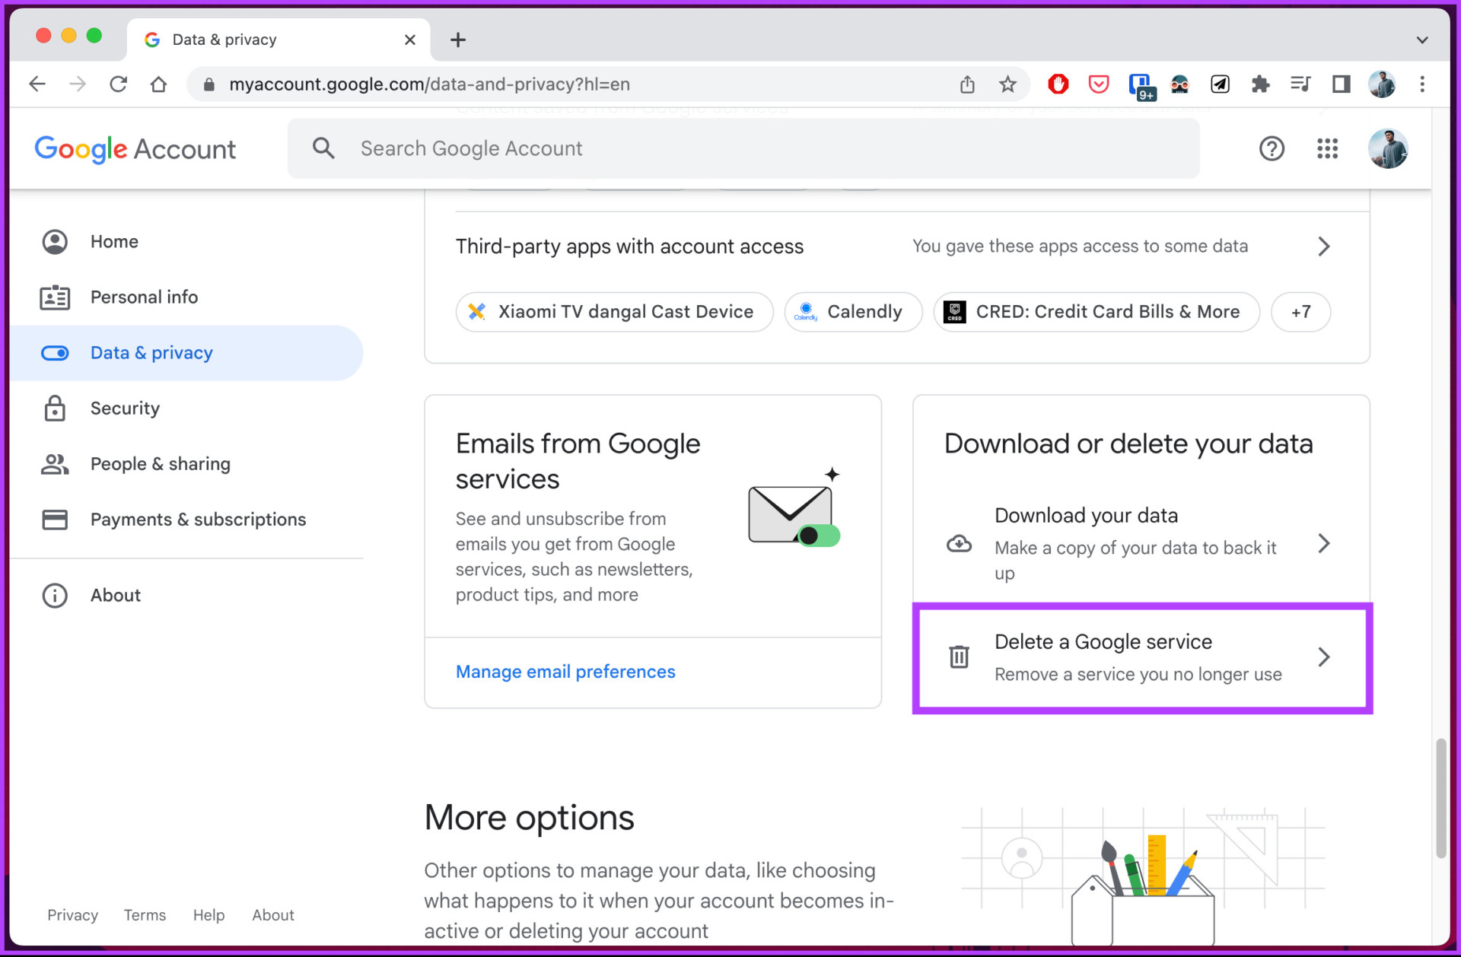This screenshot has height=957, width=1461.
Task: Open the Google apps grid
Action: 1327,148
